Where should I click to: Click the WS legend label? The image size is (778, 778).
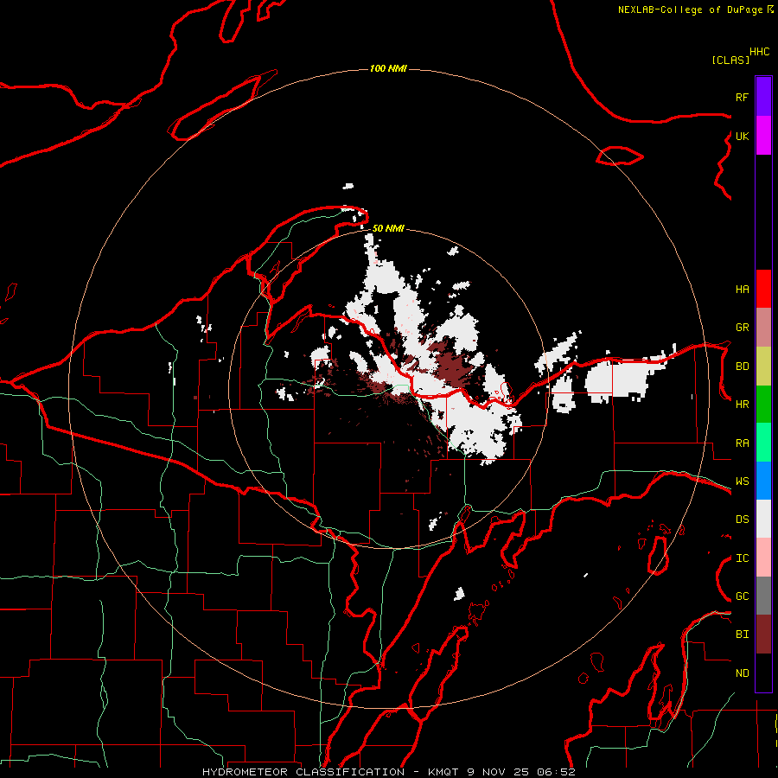click(742, 481)
